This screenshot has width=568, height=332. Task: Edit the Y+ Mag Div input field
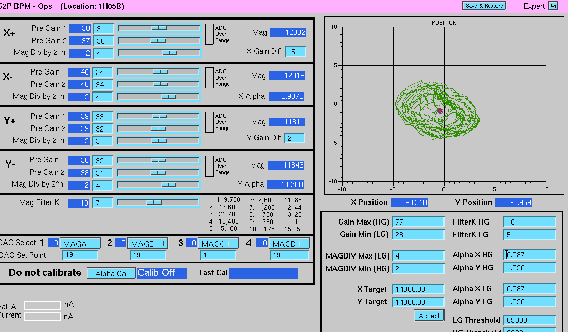pos(102,141)
